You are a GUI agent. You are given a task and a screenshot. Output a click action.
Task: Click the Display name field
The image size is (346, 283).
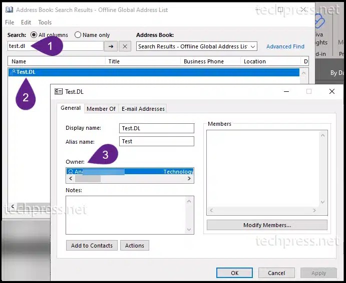157,128
